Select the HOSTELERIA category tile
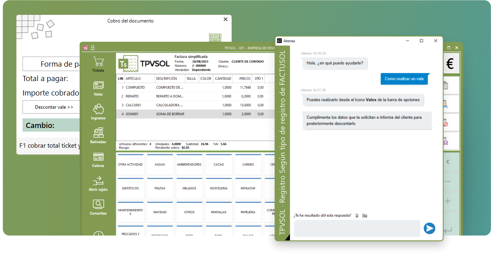 pos(219,188)
